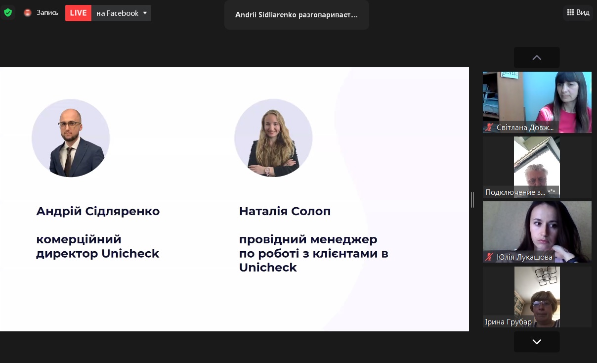This screenshot has width=597, height=363.
Task: Click the 'Запись' recording label
Action: click(47, 13)
